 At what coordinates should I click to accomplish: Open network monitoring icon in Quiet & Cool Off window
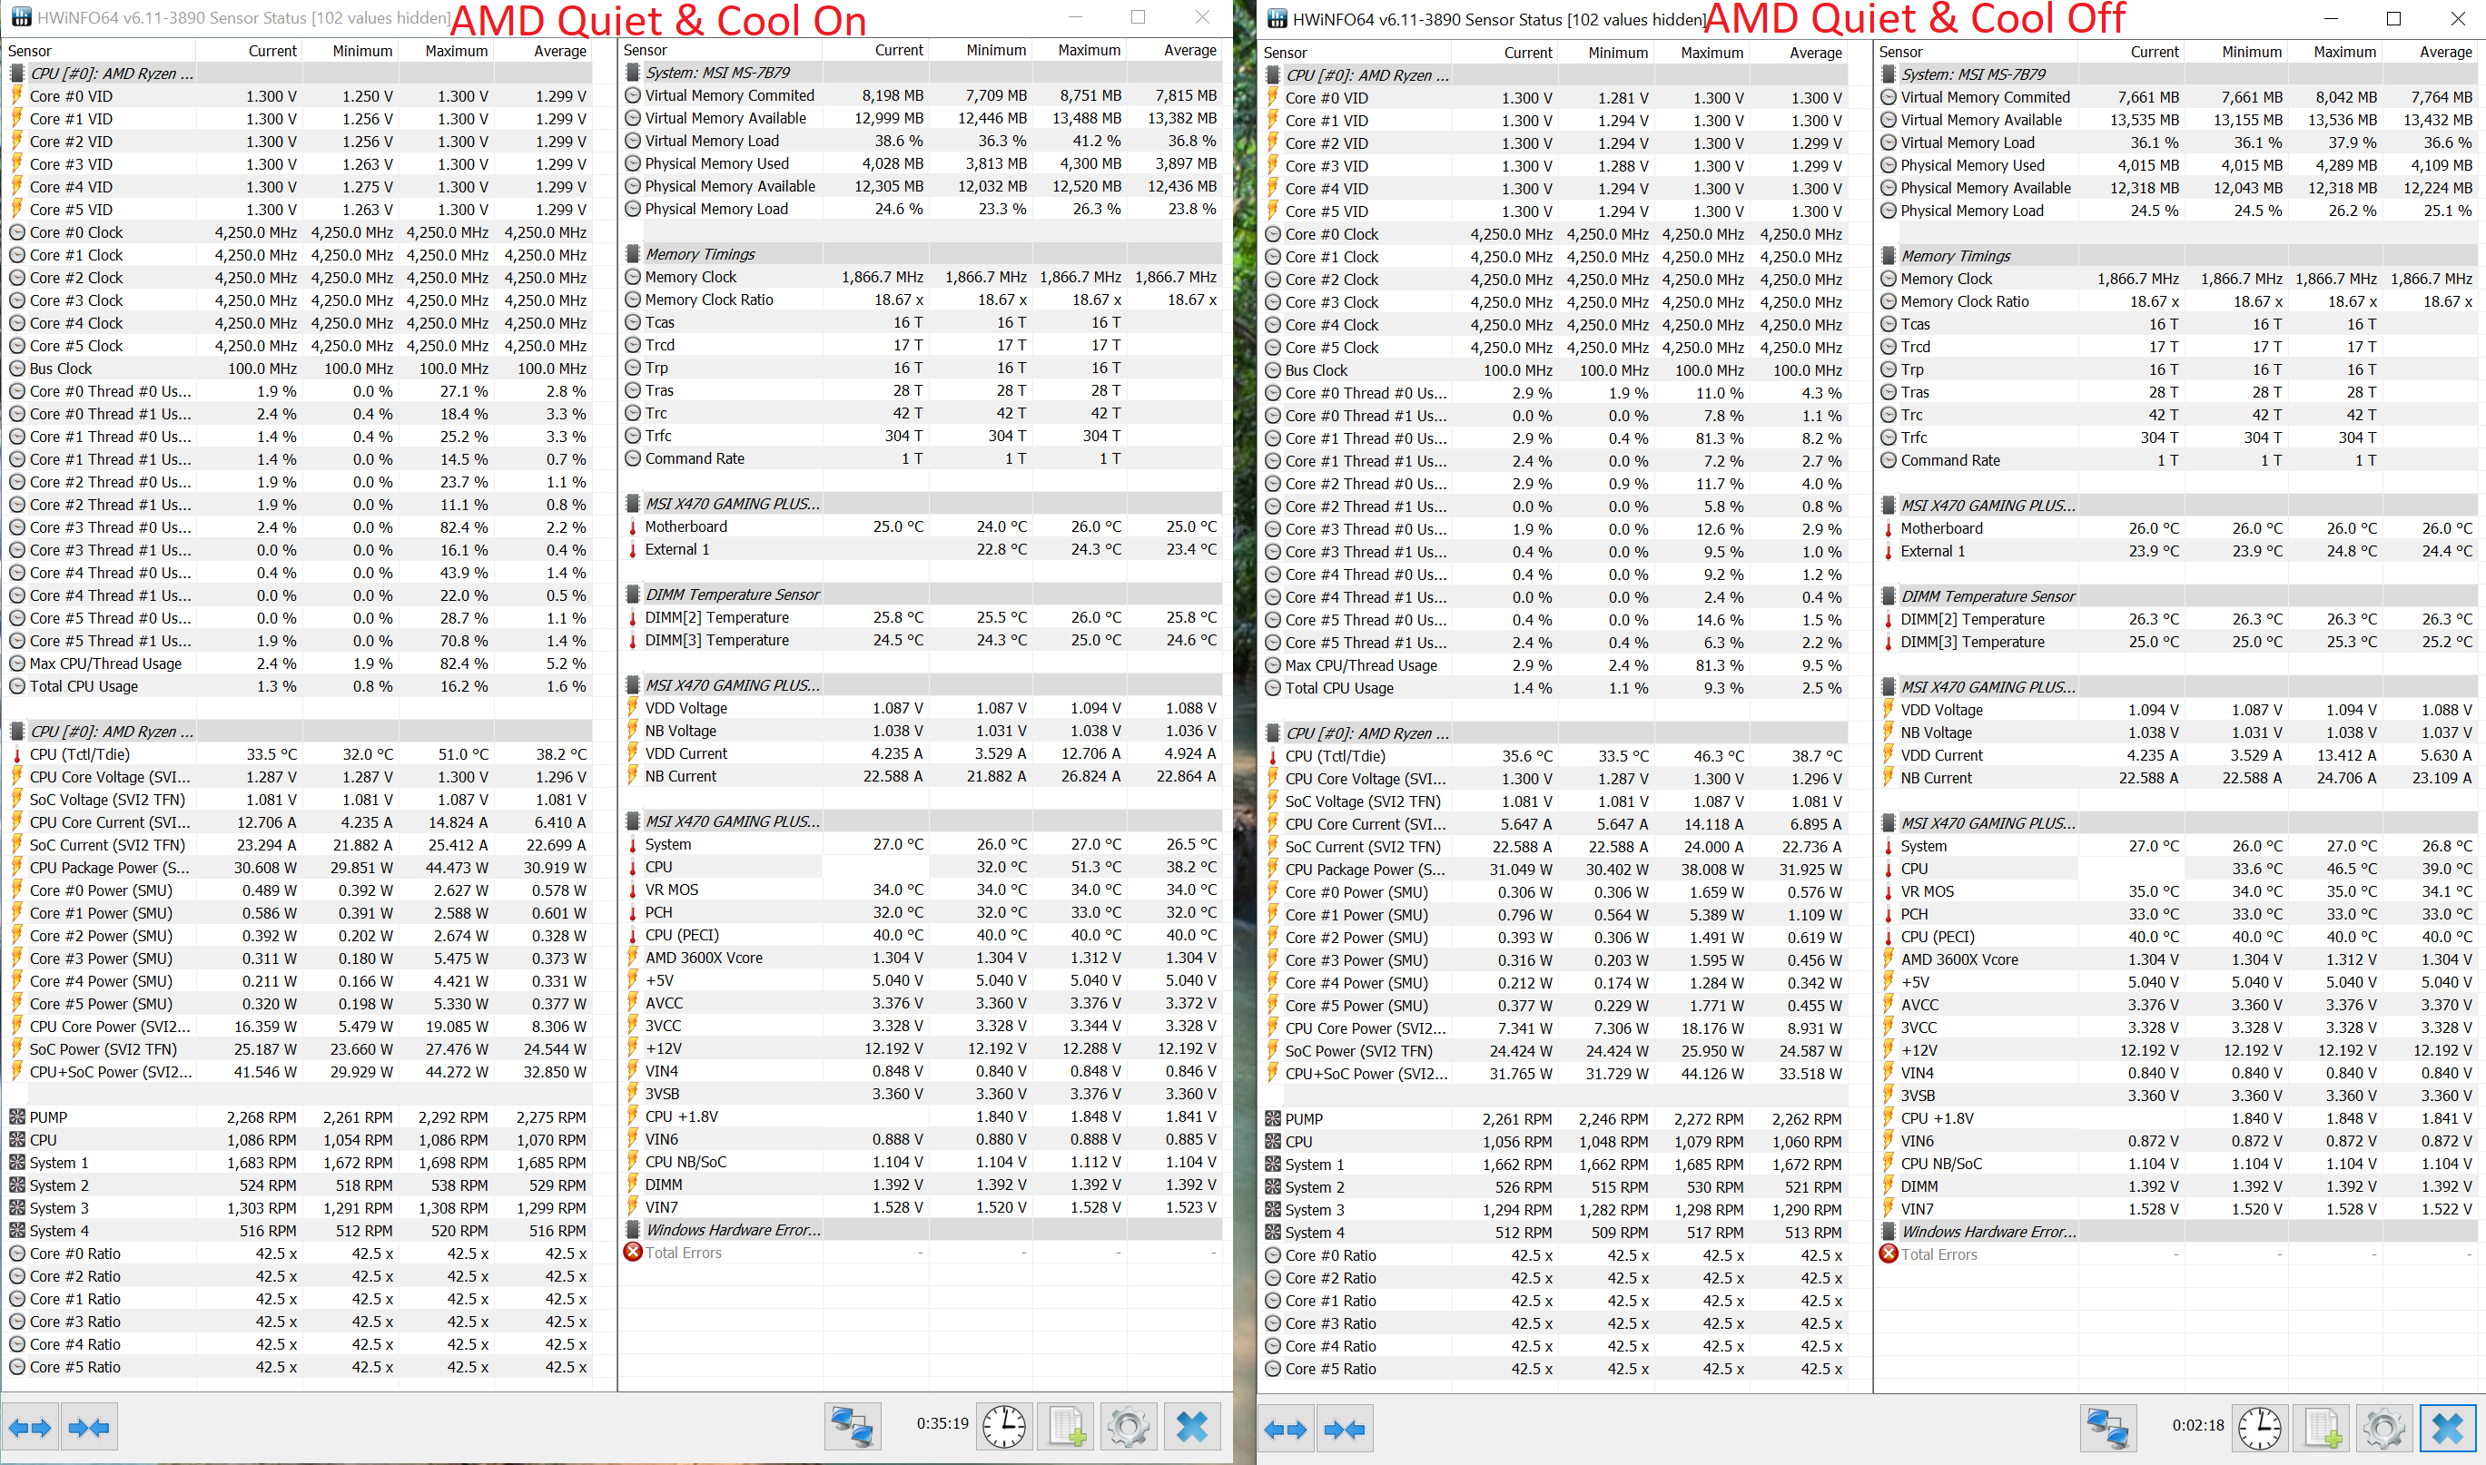[x=2108, y=1429]
